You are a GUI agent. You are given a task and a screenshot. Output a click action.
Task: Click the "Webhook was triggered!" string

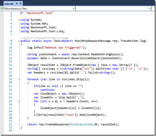click(x=63, y=48)
